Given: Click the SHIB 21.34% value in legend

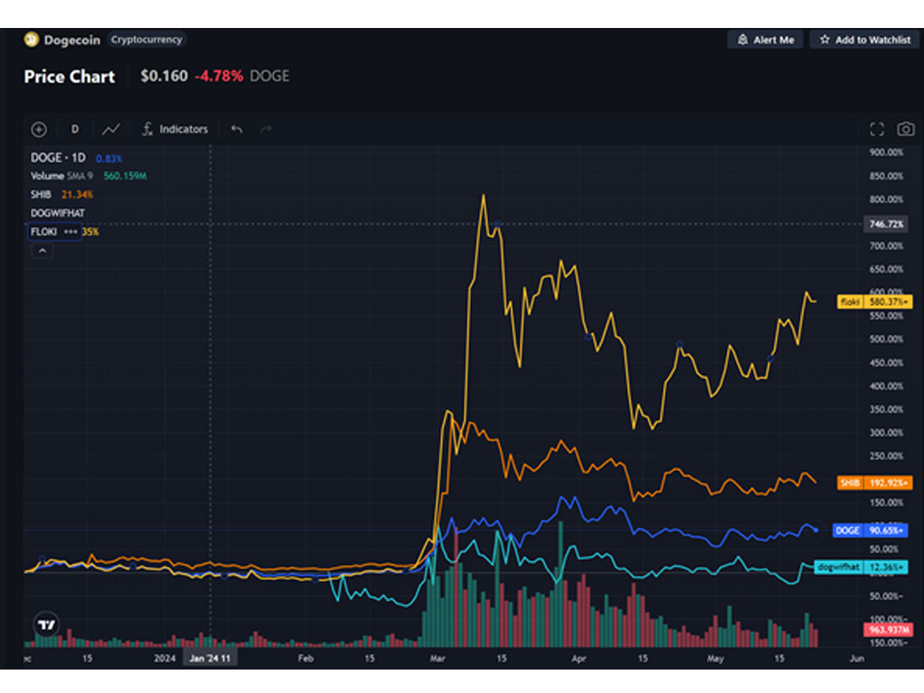Looking at the screenshot, I should tap(78, 195).
